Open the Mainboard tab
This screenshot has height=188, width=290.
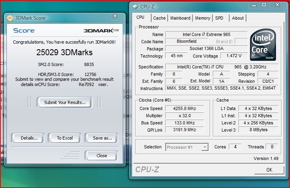(180, 18)
